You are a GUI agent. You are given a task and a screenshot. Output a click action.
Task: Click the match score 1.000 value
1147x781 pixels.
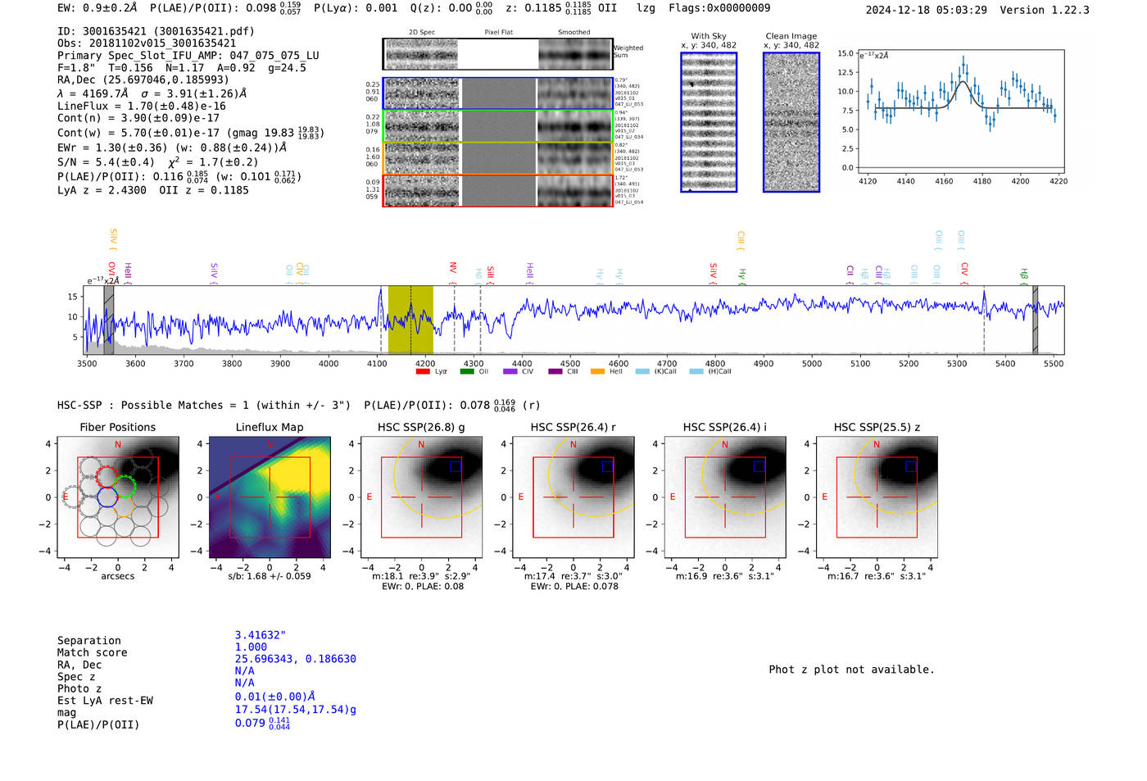tap(251, 647)
